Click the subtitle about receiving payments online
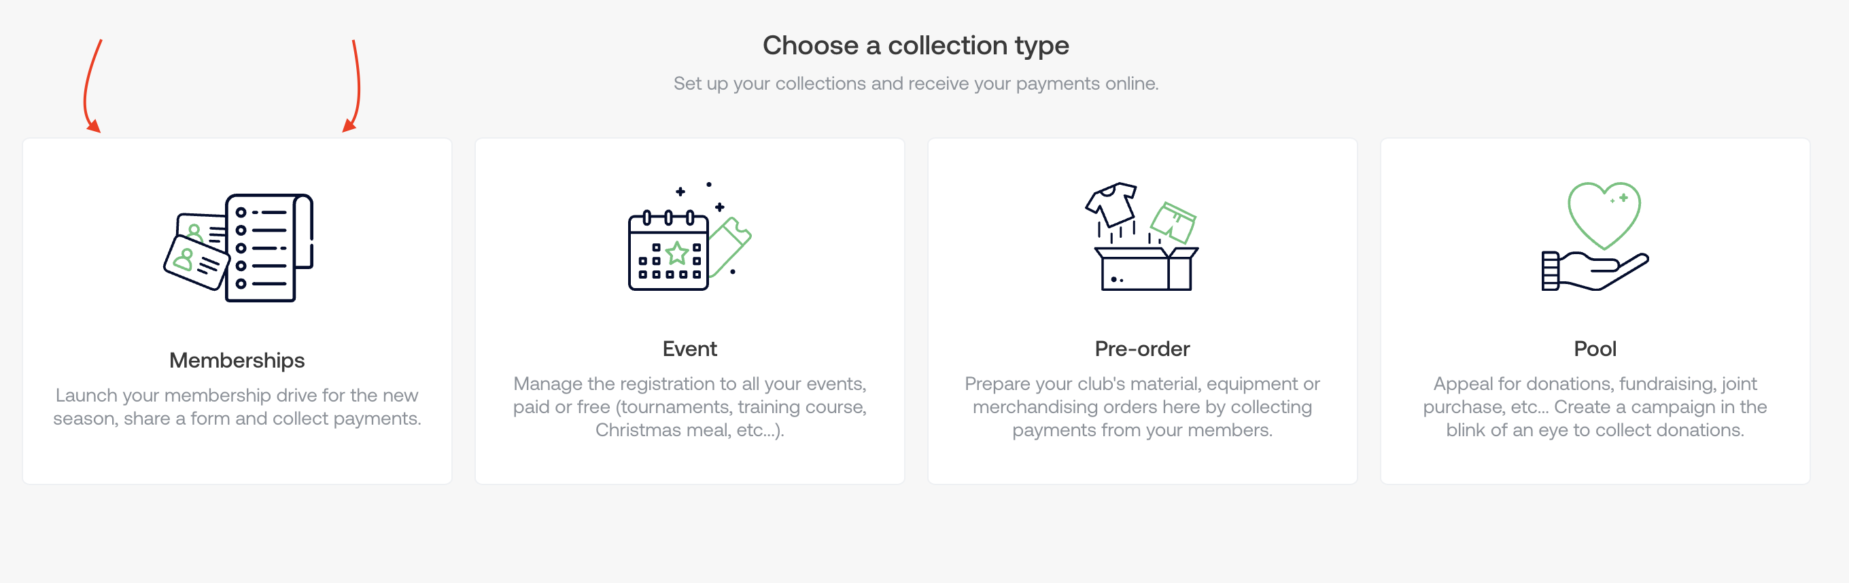 (x=915, y=83)
